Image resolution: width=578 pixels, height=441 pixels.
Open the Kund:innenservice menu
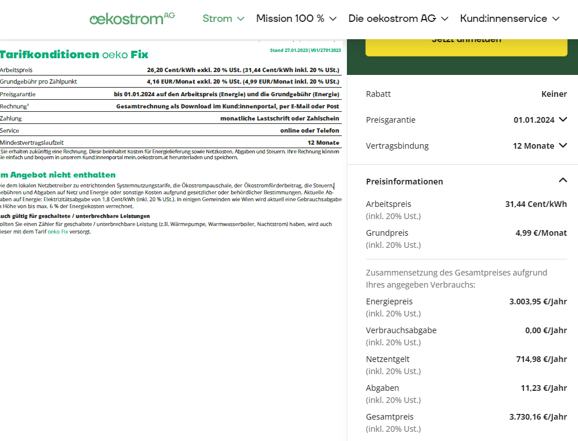(x=510, y=18)
